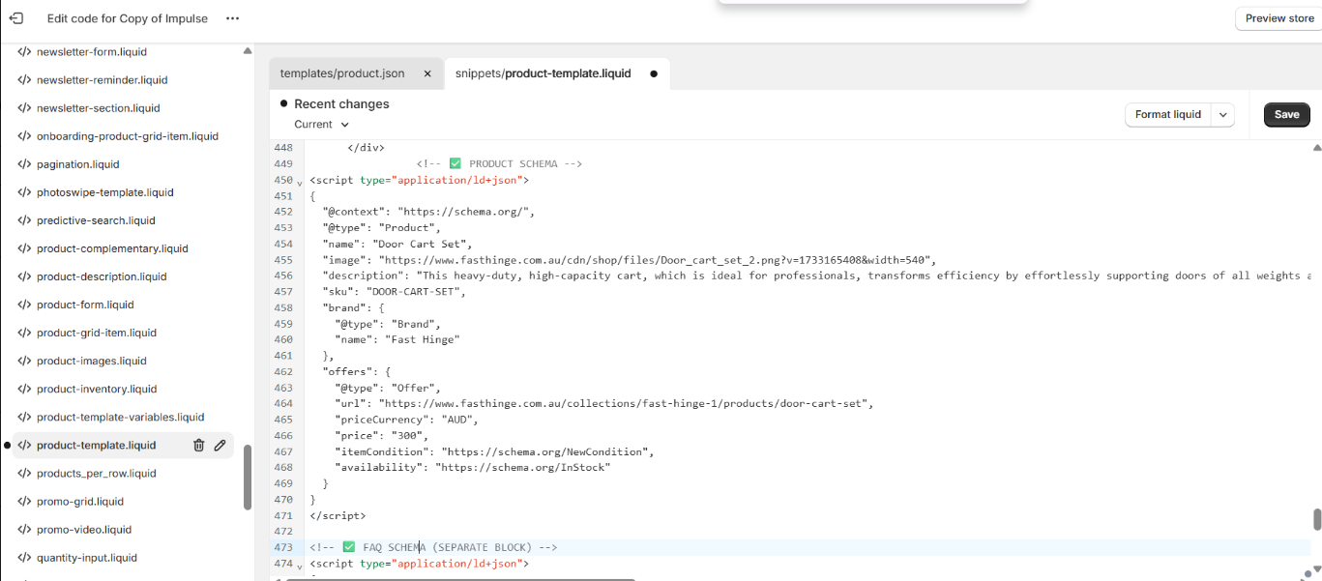The image size is (1322, 581).
Task: Click the title Edit code for Copy of Impulse
Action: pos(128,18)
